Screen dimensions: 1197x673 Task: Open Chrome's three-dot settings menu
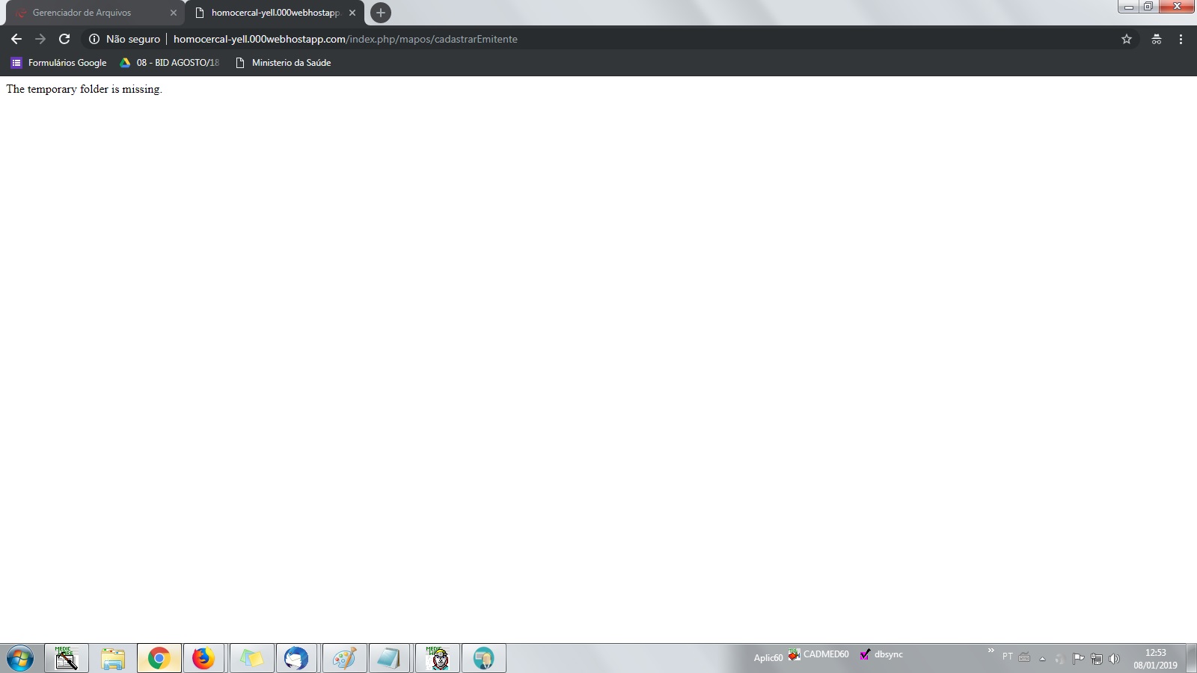1182,39
